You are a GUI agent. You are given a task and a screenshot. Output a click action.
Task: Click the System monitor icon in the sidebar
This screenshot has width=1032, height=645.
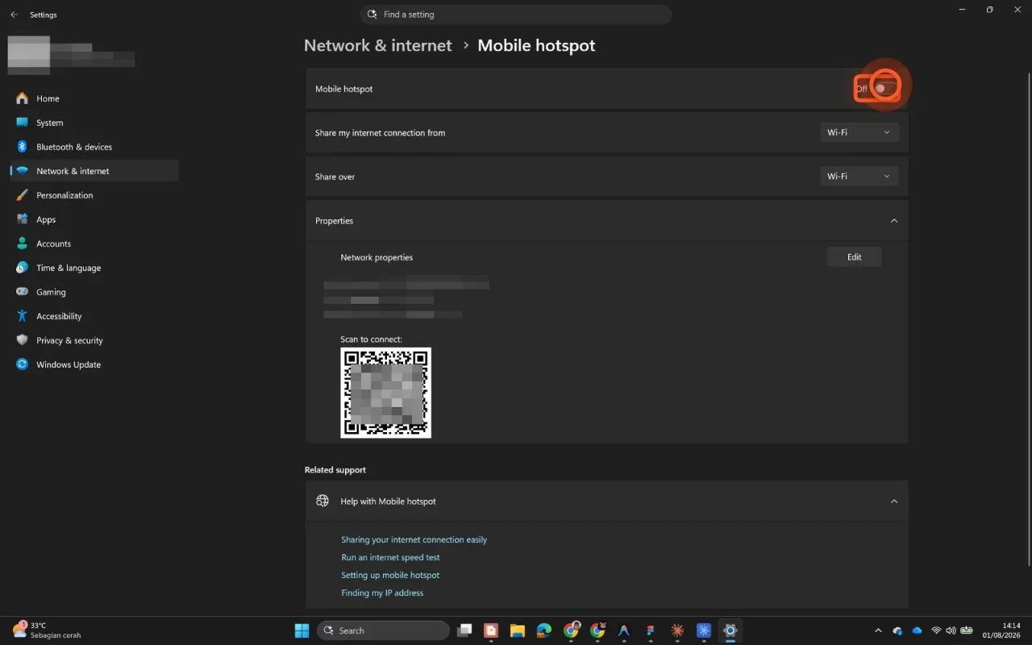click(22, 123)
